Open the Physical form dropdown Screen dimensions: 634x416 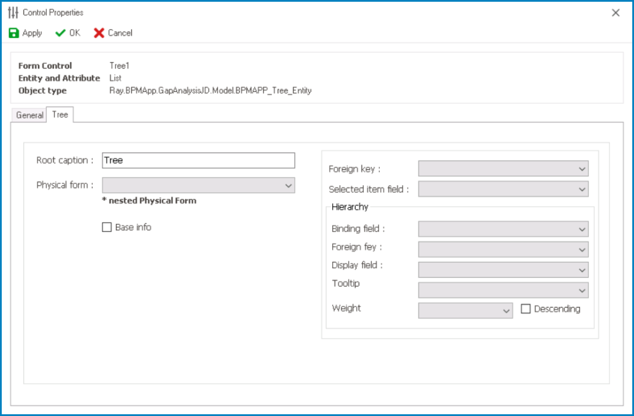198,185
